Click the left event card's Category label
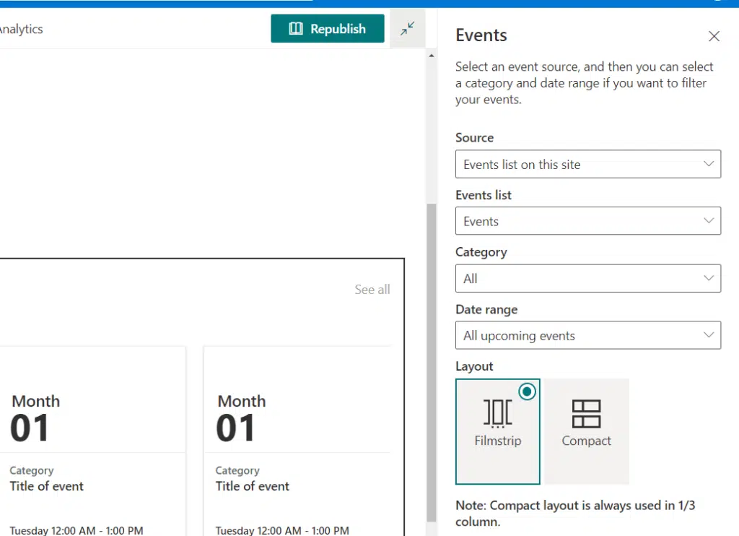 pyautogui.click(x=32, y=470)
